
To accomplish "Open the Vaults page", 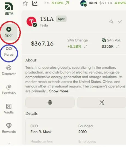I will click(9, 109).
